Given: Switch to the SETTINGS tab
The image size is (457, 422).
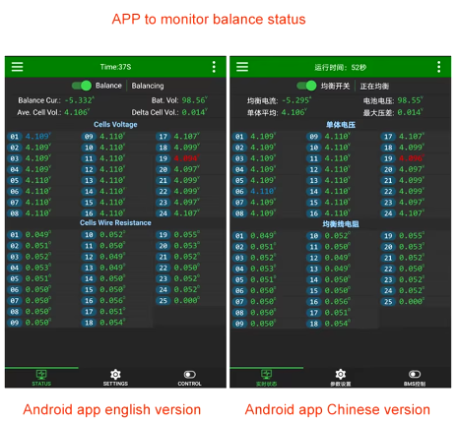Looking at the screenshot, I should (115, 378).
